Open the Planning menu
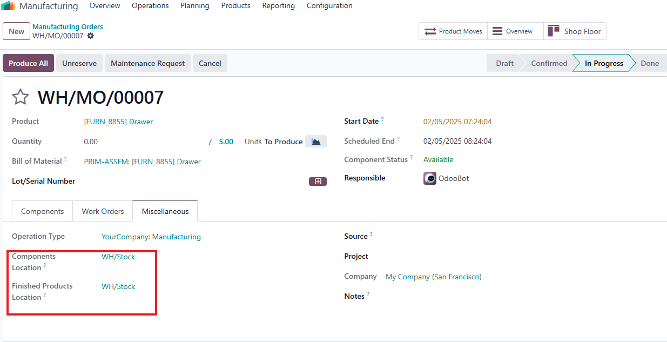Viewport: 667px width, 342px height. pyautogui.click(x=195, y=6)
